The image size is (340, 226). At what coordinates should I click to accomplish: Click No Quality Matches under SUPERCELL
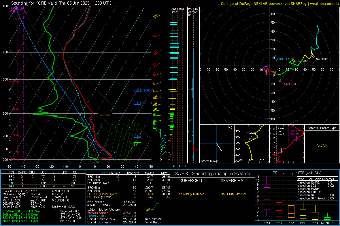pos(191,194)
